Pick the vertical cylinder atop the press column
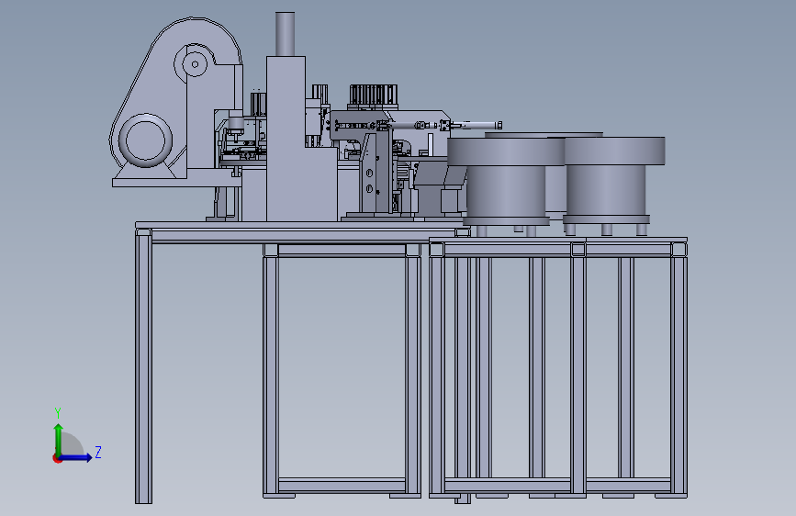 point(286,34)
